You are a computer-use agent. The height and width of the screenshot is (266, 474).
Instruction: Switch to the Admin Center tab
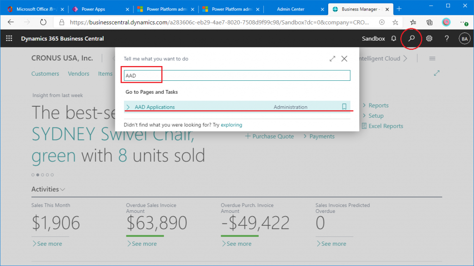tap(296, 9)
